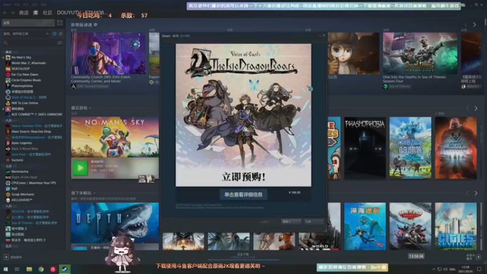Click the library search field
Screen dimensions: 487x274
pos(29,43)
